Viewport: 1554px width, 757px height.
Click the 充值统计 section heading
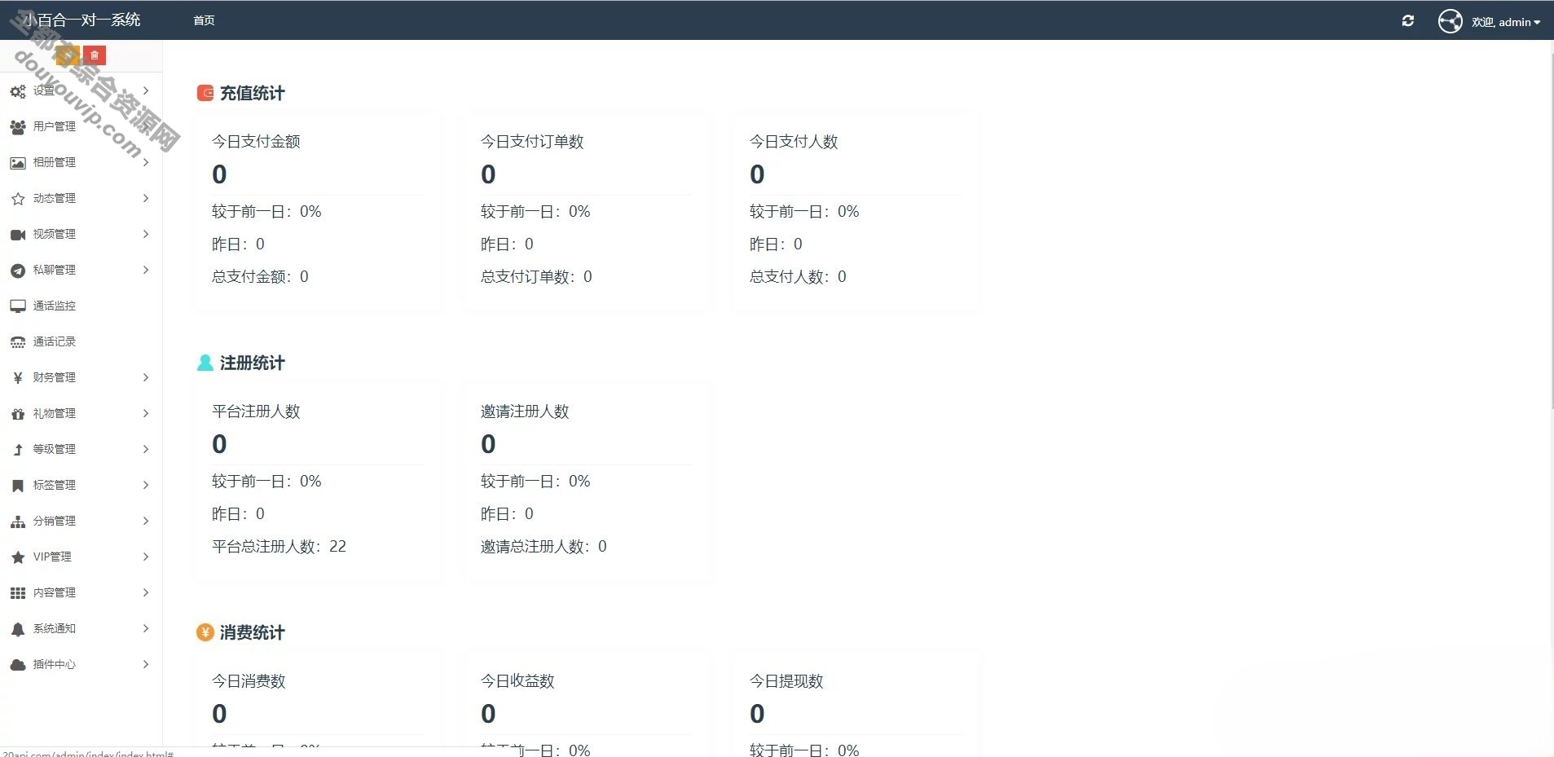[252, 93]
